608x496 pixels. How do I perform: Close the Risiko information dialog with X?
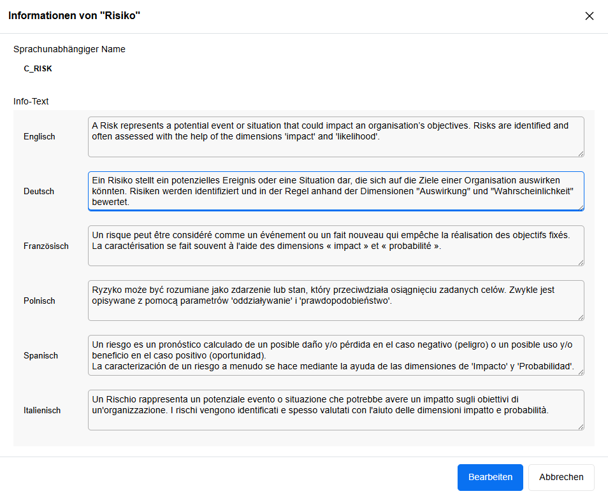pyautogui.click(x=589, y=16)
